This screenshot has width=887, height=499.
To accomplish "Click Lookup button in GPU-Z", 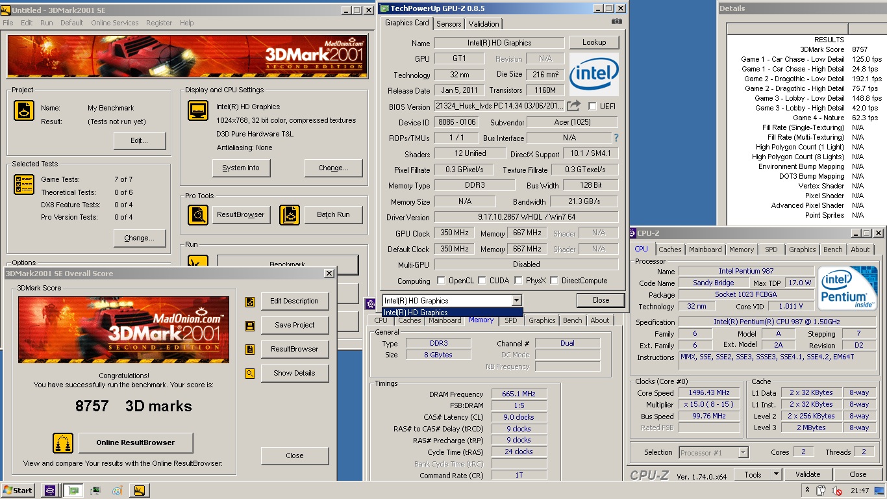I will [594, 42].
